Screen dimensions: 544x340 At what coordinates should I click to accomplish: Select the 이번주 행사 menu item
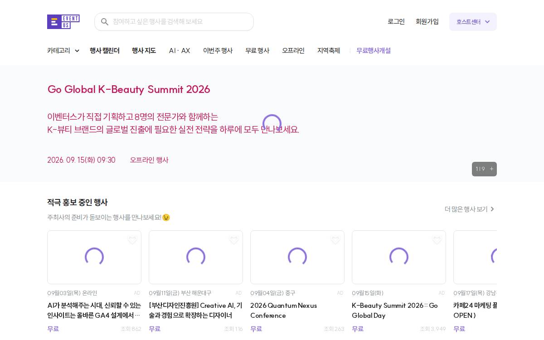pyautogui.click(x=218, y=51)
